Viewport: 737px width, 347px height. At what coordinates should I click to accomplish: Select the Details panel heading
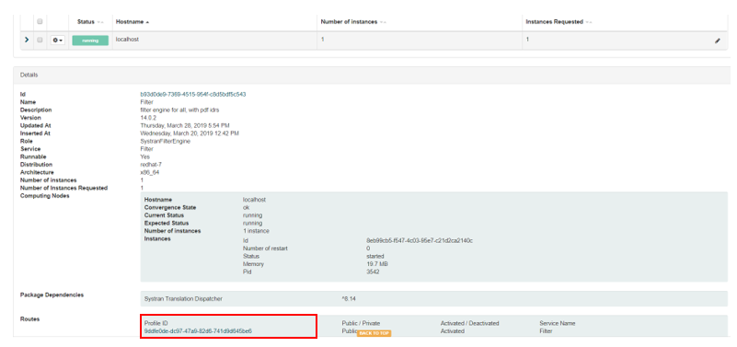(29, 75)
